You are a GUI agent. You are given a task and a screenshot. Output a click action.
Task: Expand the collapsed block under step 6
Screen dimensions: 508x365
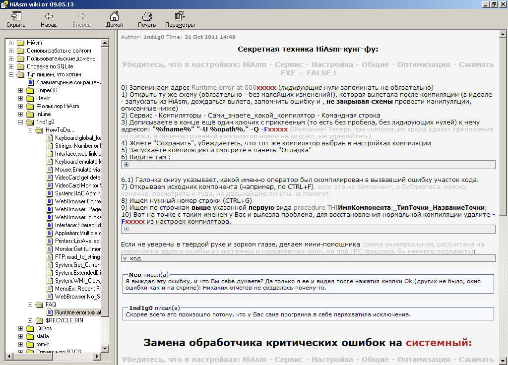(126, 165)
